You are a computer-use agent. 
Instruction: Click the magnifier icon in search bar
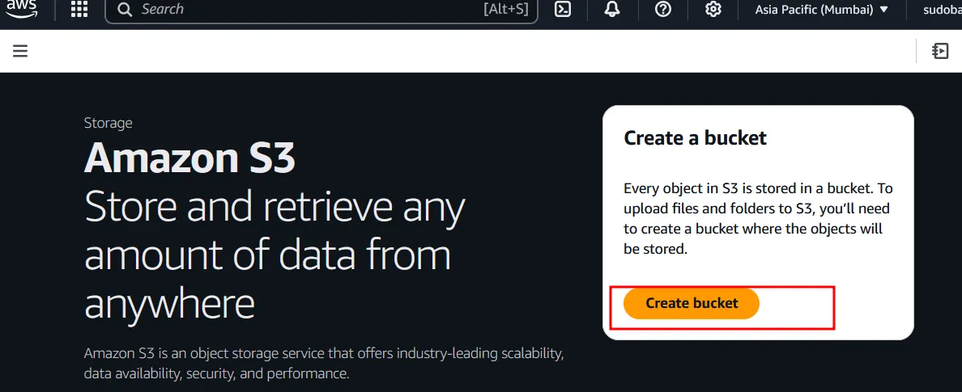pos(124,10)
